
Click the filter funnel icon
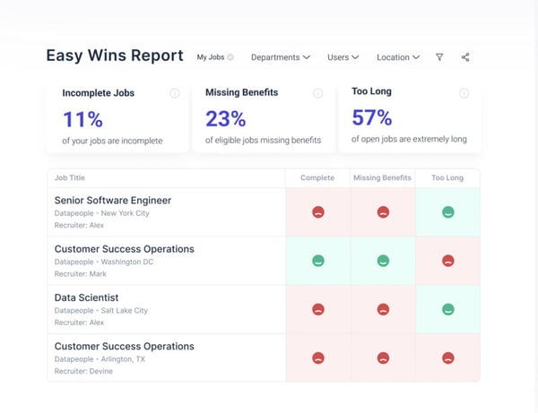pos(439,57)
